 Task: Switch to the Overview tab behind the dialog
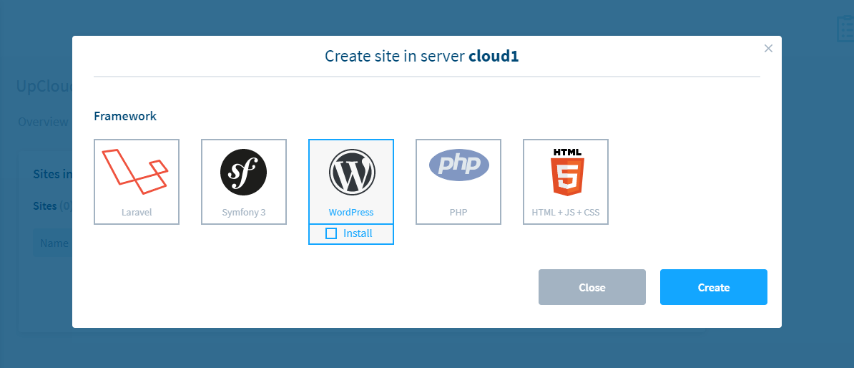click(x=43, y=122)
